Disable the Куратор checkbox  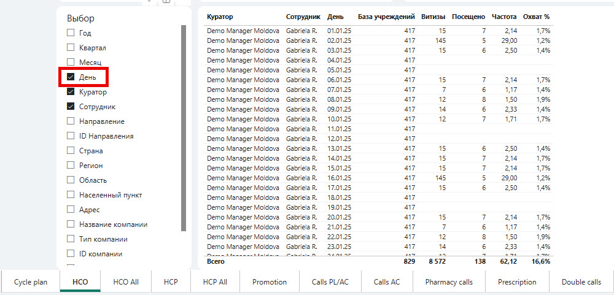coord(71,92)
